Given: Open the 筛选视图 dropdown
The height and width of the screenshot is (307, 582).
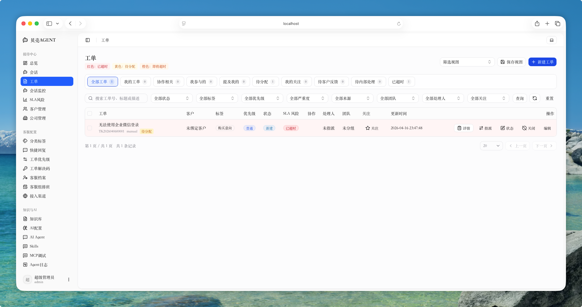Looking at the screenshot, I should (x=467, y=62).
